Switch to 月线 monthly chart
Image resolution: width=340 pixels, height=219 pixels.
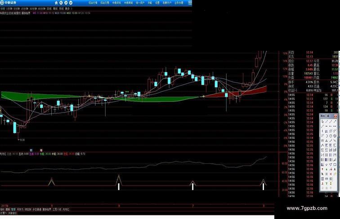61,9
